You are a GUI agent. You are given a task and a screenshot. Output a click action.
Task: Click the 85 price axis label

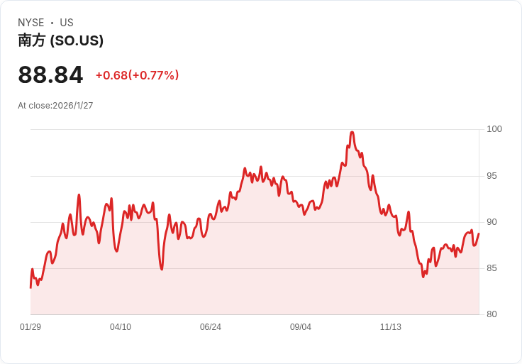pyautogui.click(x=494, y=268)
